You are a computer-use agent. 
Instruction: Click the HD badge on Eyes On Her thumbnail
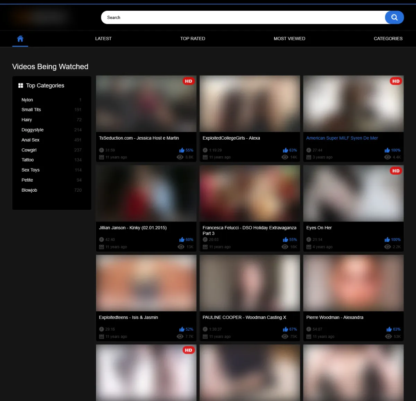(x=396, y=171)
